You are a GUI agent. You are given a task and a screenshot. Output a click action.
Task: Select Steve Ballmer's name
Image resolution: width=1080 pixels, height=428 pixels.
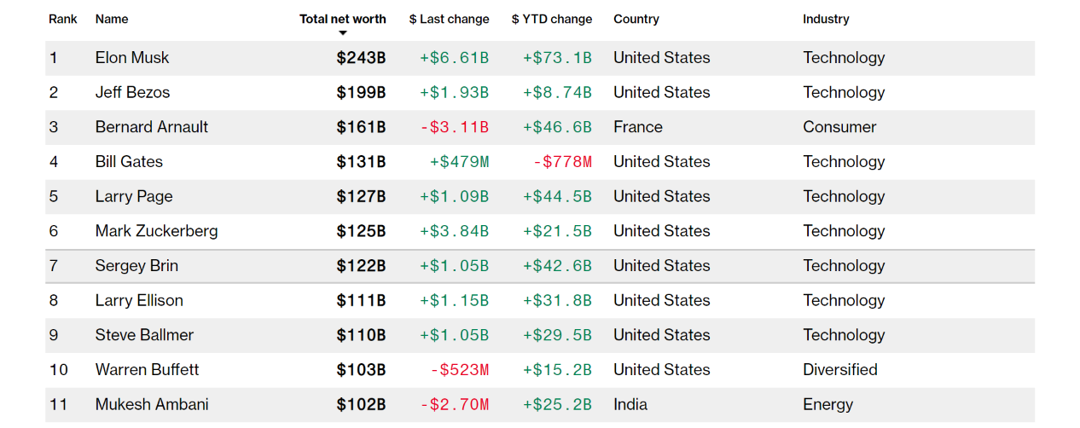(144, 335)
